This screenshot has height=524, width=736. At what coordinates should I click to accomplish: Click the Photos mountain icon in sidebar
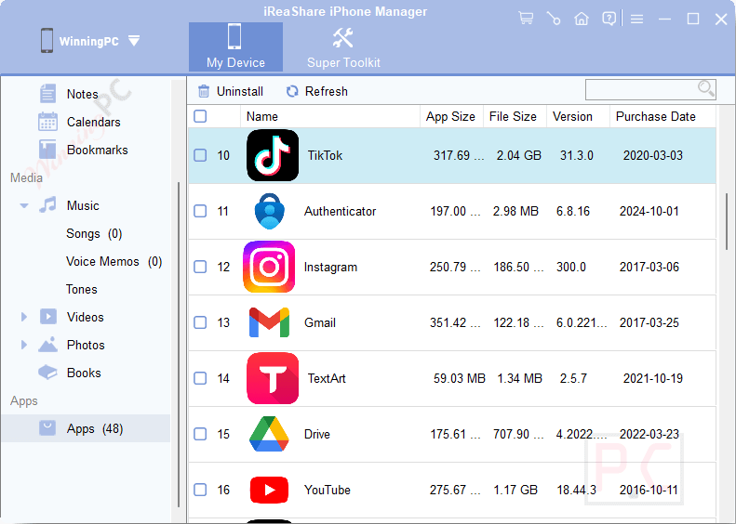click(47, 345)
